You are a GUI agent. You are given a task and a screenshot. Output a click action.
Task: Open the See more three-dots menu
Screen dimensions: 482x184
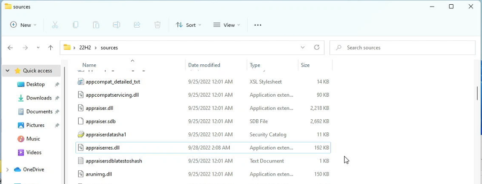pos(258,25)
